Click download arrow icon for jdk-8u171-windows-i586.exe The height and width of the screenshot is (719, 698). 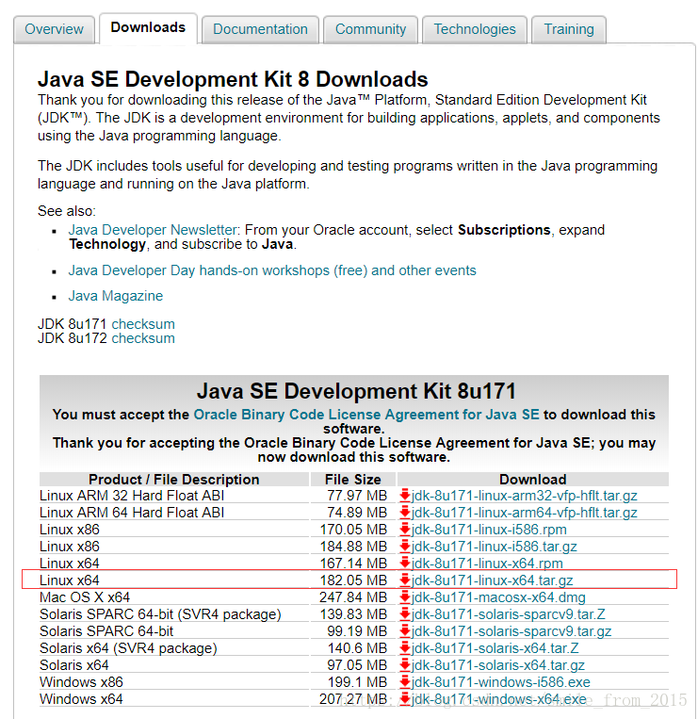(405, 682)
